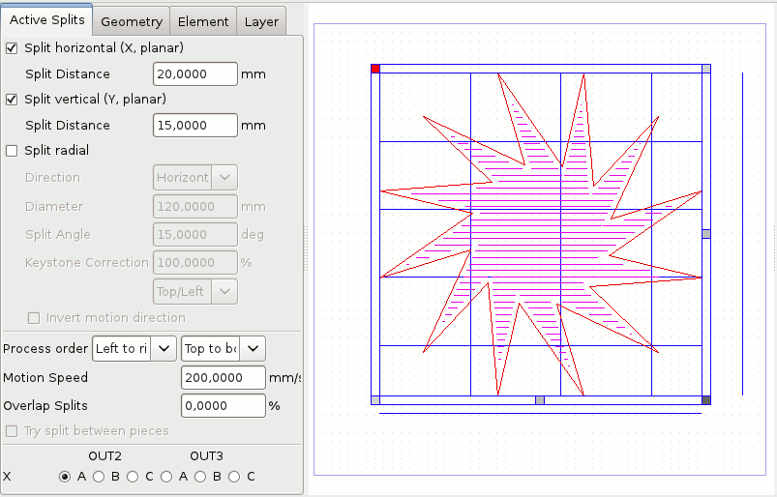Click the red top-left corner handle on canvas
777x497 pixels.
click(x=375, y=69)
